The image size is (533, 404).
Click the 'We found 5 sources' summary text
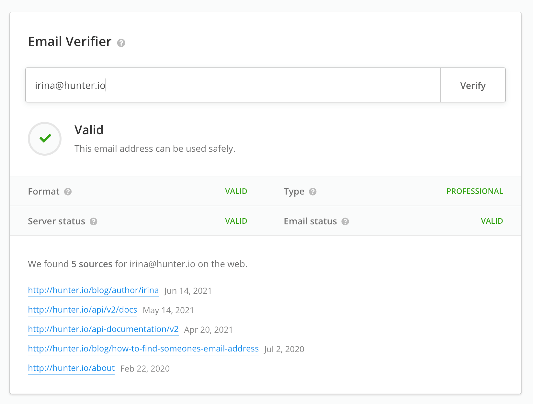coord(138,264)
